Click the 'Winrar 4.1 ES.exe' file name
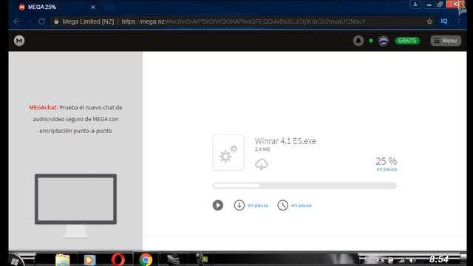The image size is (473, 266). pyautogui.click(x=285, y=141)
